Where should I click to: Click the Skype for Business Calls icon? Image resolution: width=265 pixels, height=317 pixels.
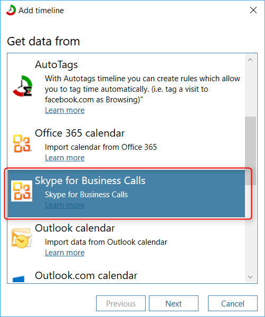pos(22,191)
